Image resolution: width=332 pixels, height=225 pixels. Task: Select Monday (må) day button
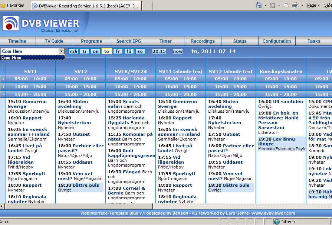point(73,51)
